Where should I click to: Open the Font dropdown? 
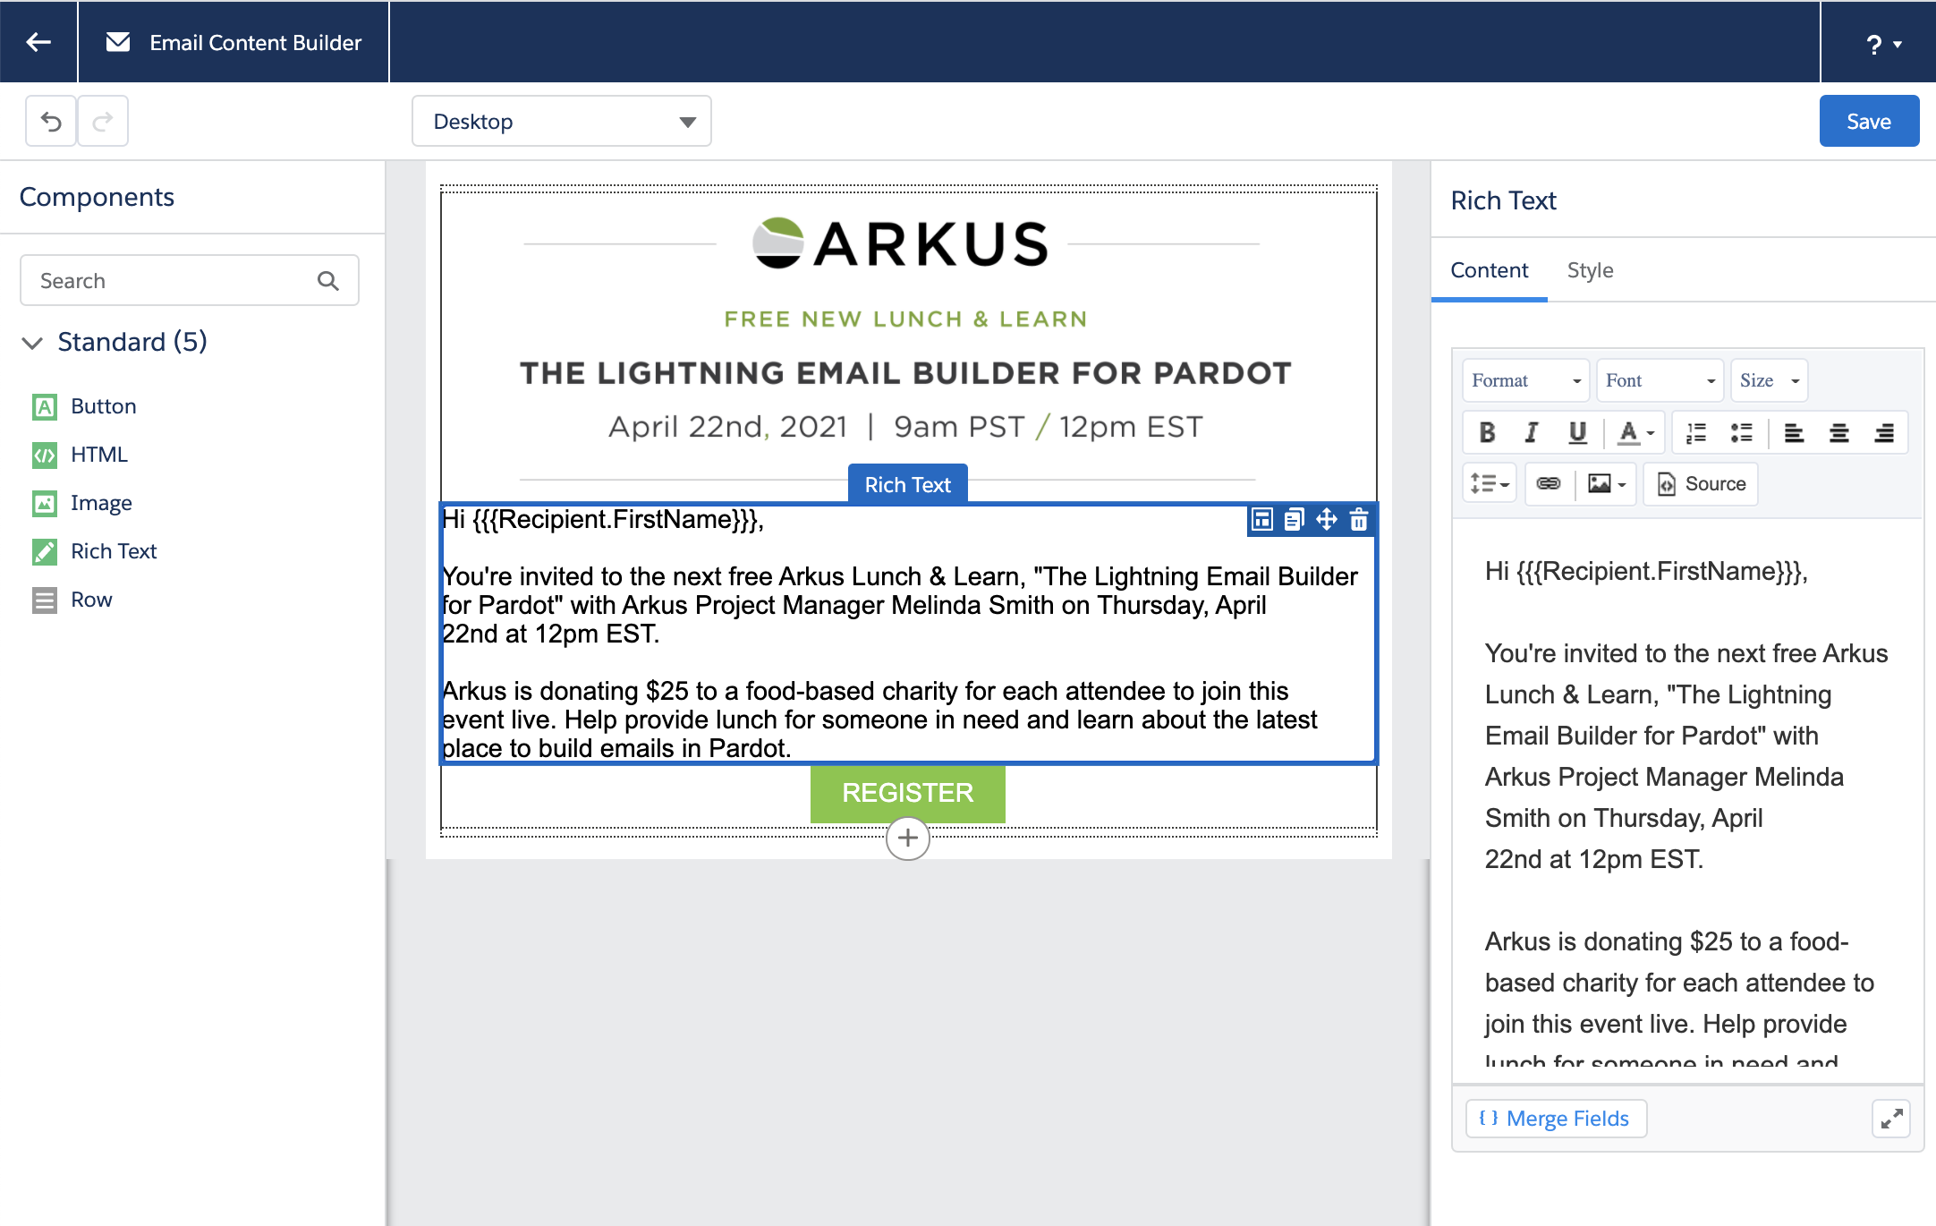pyautogui.click(x=1659, y=379)
